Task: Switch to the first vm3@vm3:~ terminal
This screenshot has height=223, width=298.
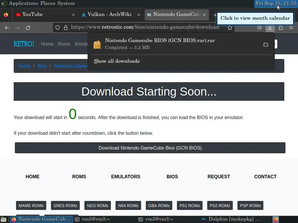Action: click(105, 220)
